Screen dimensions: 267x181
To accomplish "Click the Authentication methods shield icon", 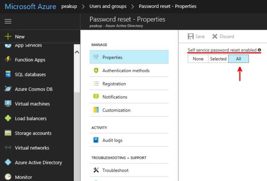I will pyautogui.click(x=96, y=70).
